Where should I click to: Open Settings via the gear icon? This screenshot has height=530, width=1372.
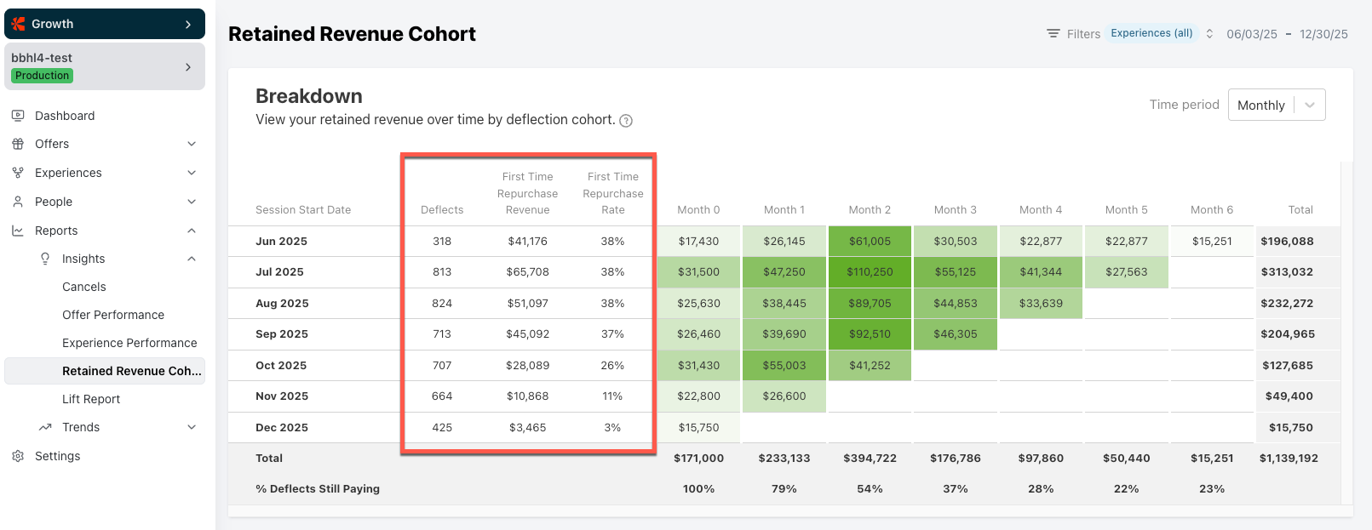pos(18,456)
